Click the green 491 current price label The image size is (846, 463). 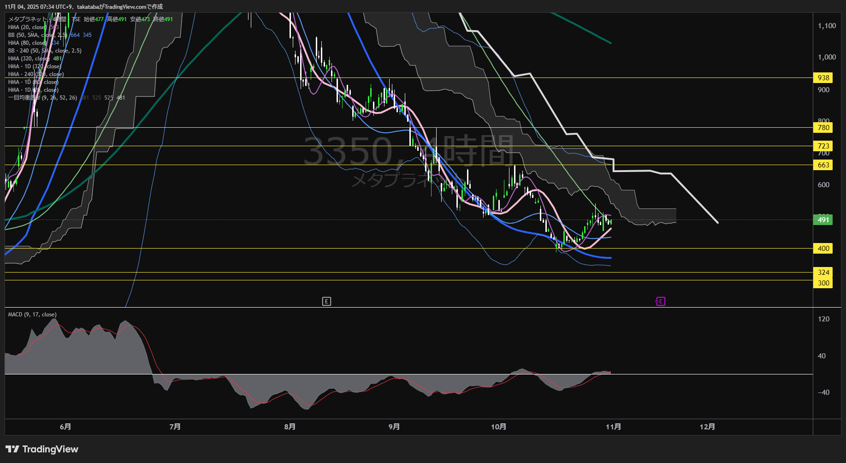click(x=823, y=220)
